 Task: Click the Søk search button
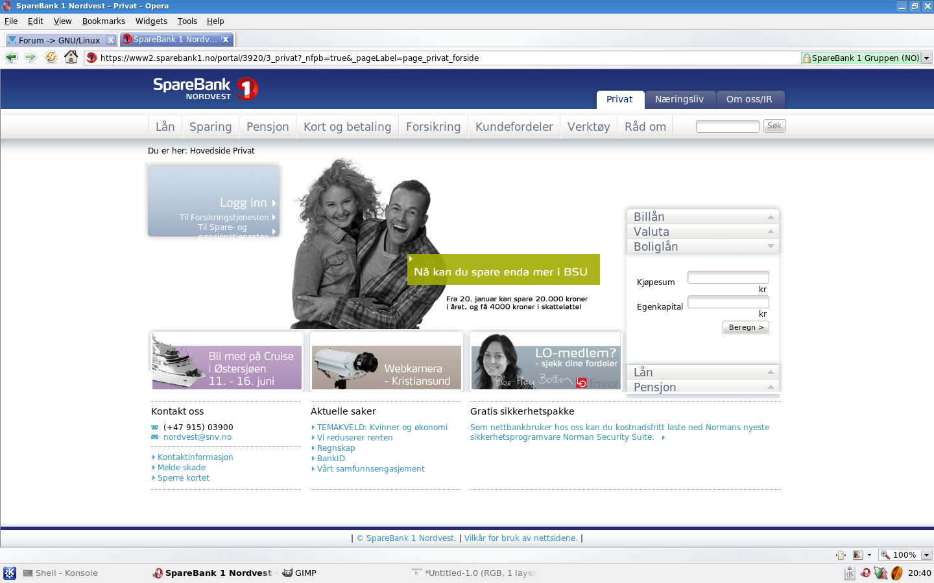(x=774, y=126)
